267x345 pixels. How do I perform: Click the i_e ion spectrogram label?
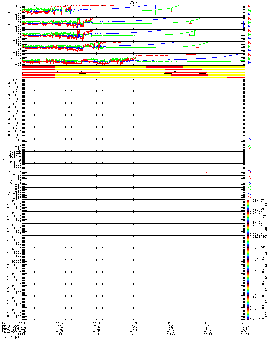pos(8,241)
